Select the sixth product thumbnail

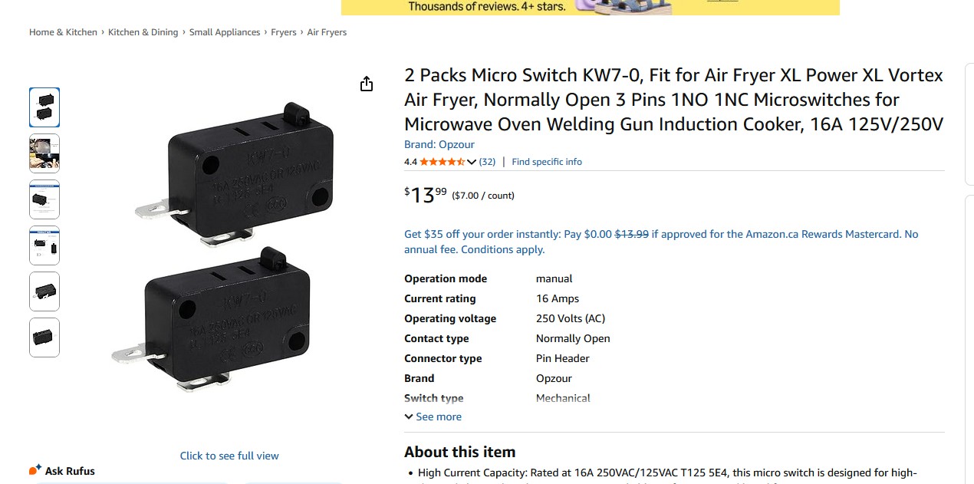(44, 337)
